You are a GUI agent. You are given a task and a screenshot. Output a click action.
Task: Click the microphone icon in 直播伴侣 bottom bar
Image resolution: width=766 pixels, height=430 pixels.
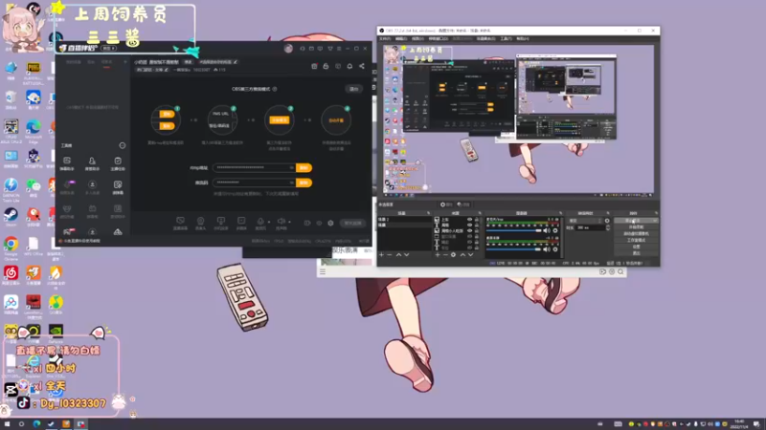tap(260, 222)
